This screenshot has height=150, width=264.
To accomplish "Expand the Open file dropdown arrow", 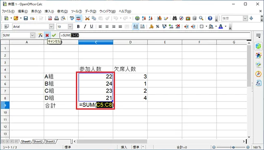I will tap(21, 18).
